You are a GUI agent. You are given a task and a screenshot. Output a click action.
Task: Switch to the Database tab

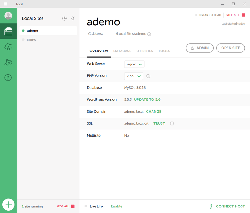coord(122,51)
